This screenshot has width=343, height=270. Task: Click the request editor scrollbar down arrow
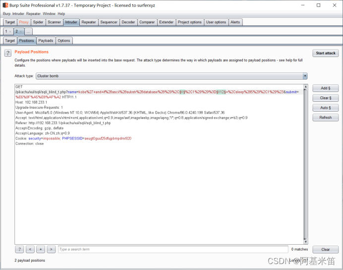pyautogui.click(x=306, y=242)
